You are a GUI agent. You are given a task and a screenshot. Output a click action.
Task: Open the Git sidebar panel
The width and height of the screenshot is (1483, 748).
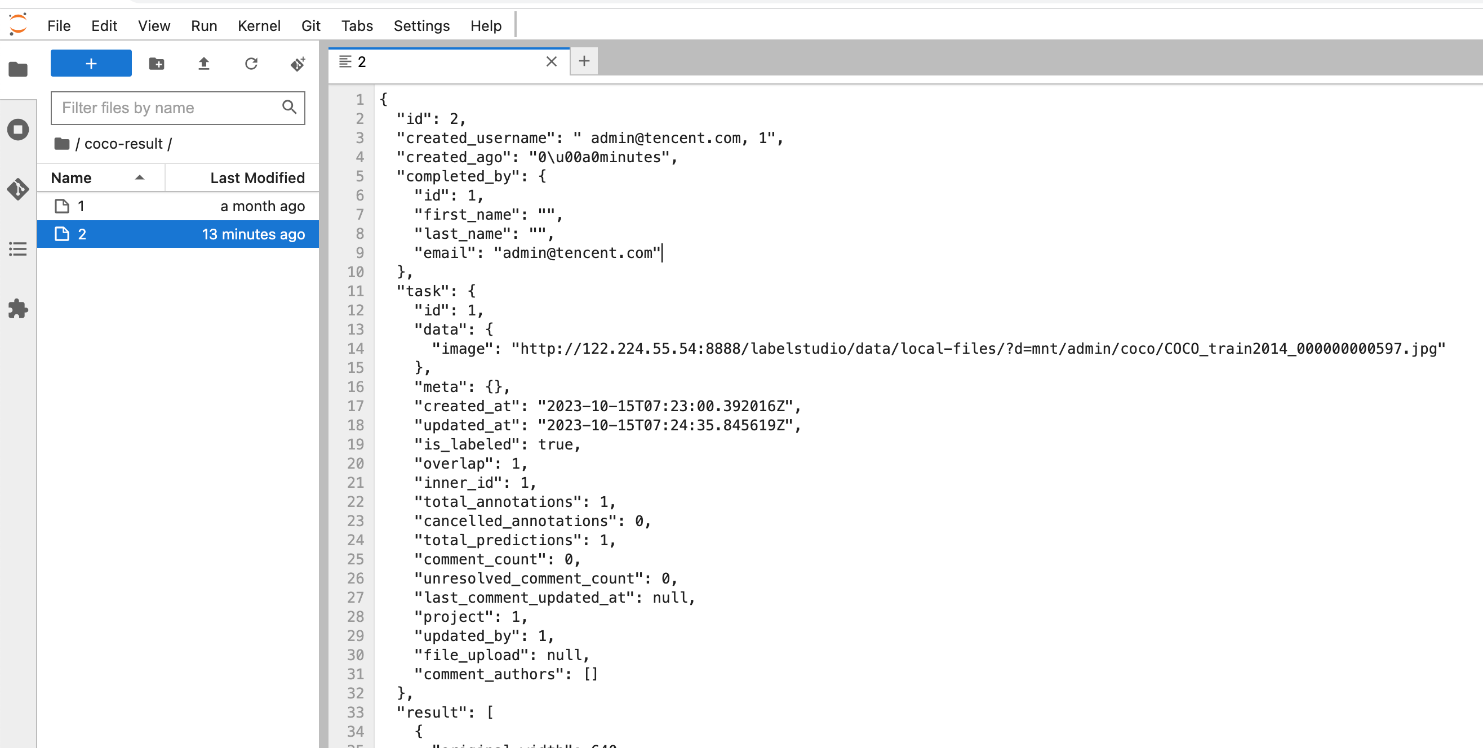pyautogui.click(x=18, y=189)
